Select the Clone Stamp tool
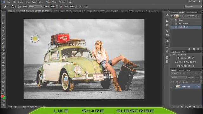The image size is (203, 114). pyautogui.click(x=3, y=47)
